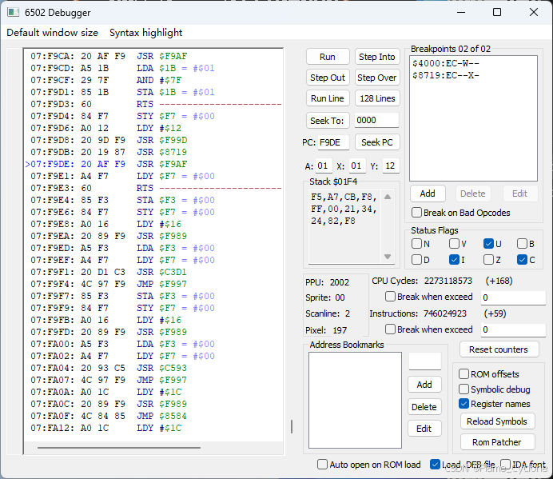Click the Run button

(328, 57)
